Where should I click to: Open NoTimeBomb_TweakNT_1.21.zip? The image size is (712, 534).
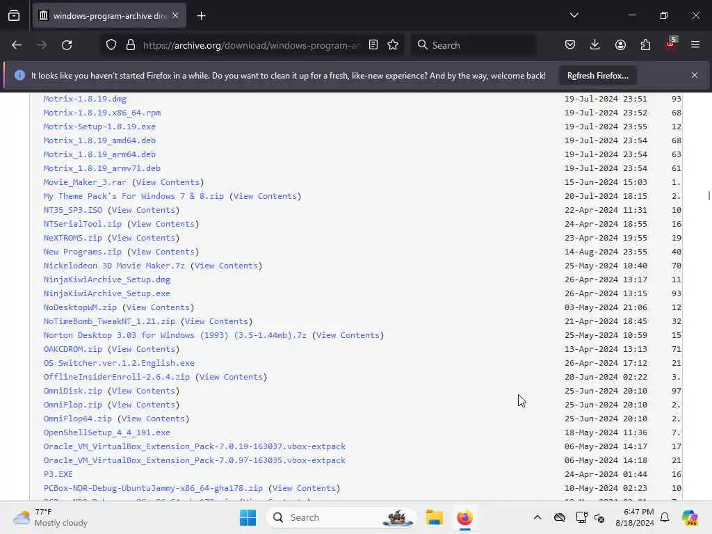coord(109,321)
